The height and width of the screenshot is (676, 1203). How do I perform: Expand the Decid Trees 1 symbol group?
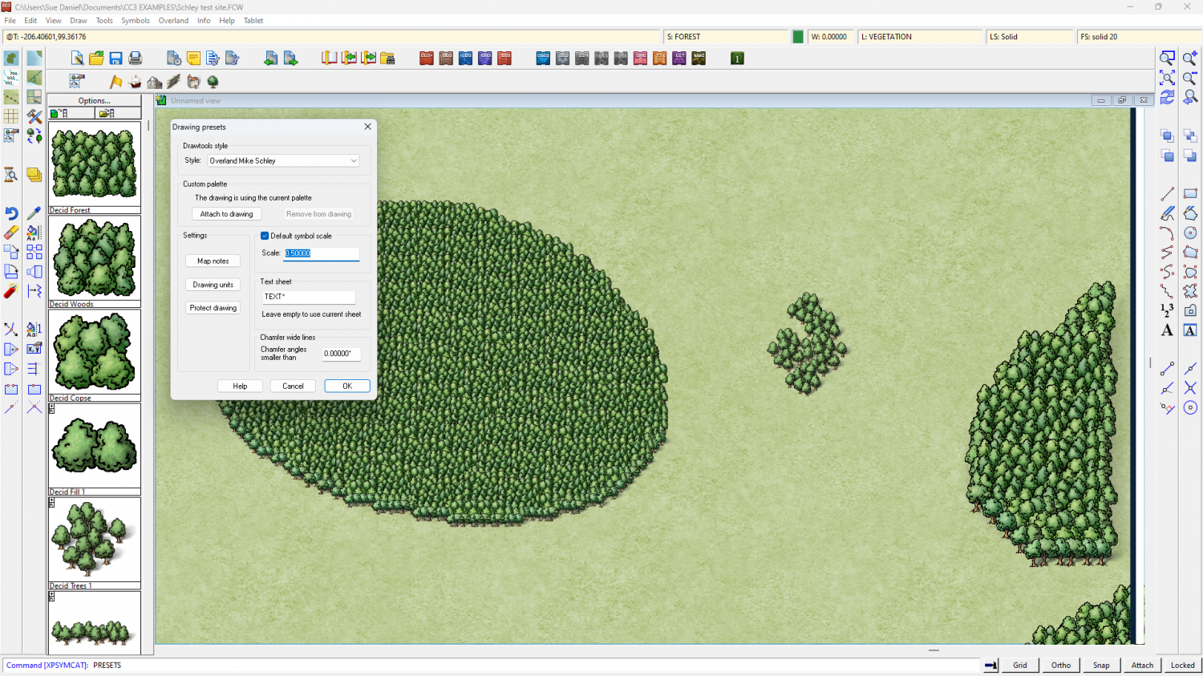pyautogui.click(x=51, y=503)
